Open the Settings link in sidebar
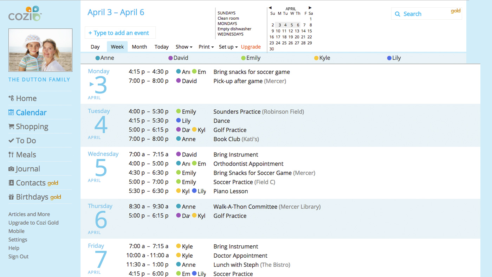492x277 pixels. pos(18,239)
